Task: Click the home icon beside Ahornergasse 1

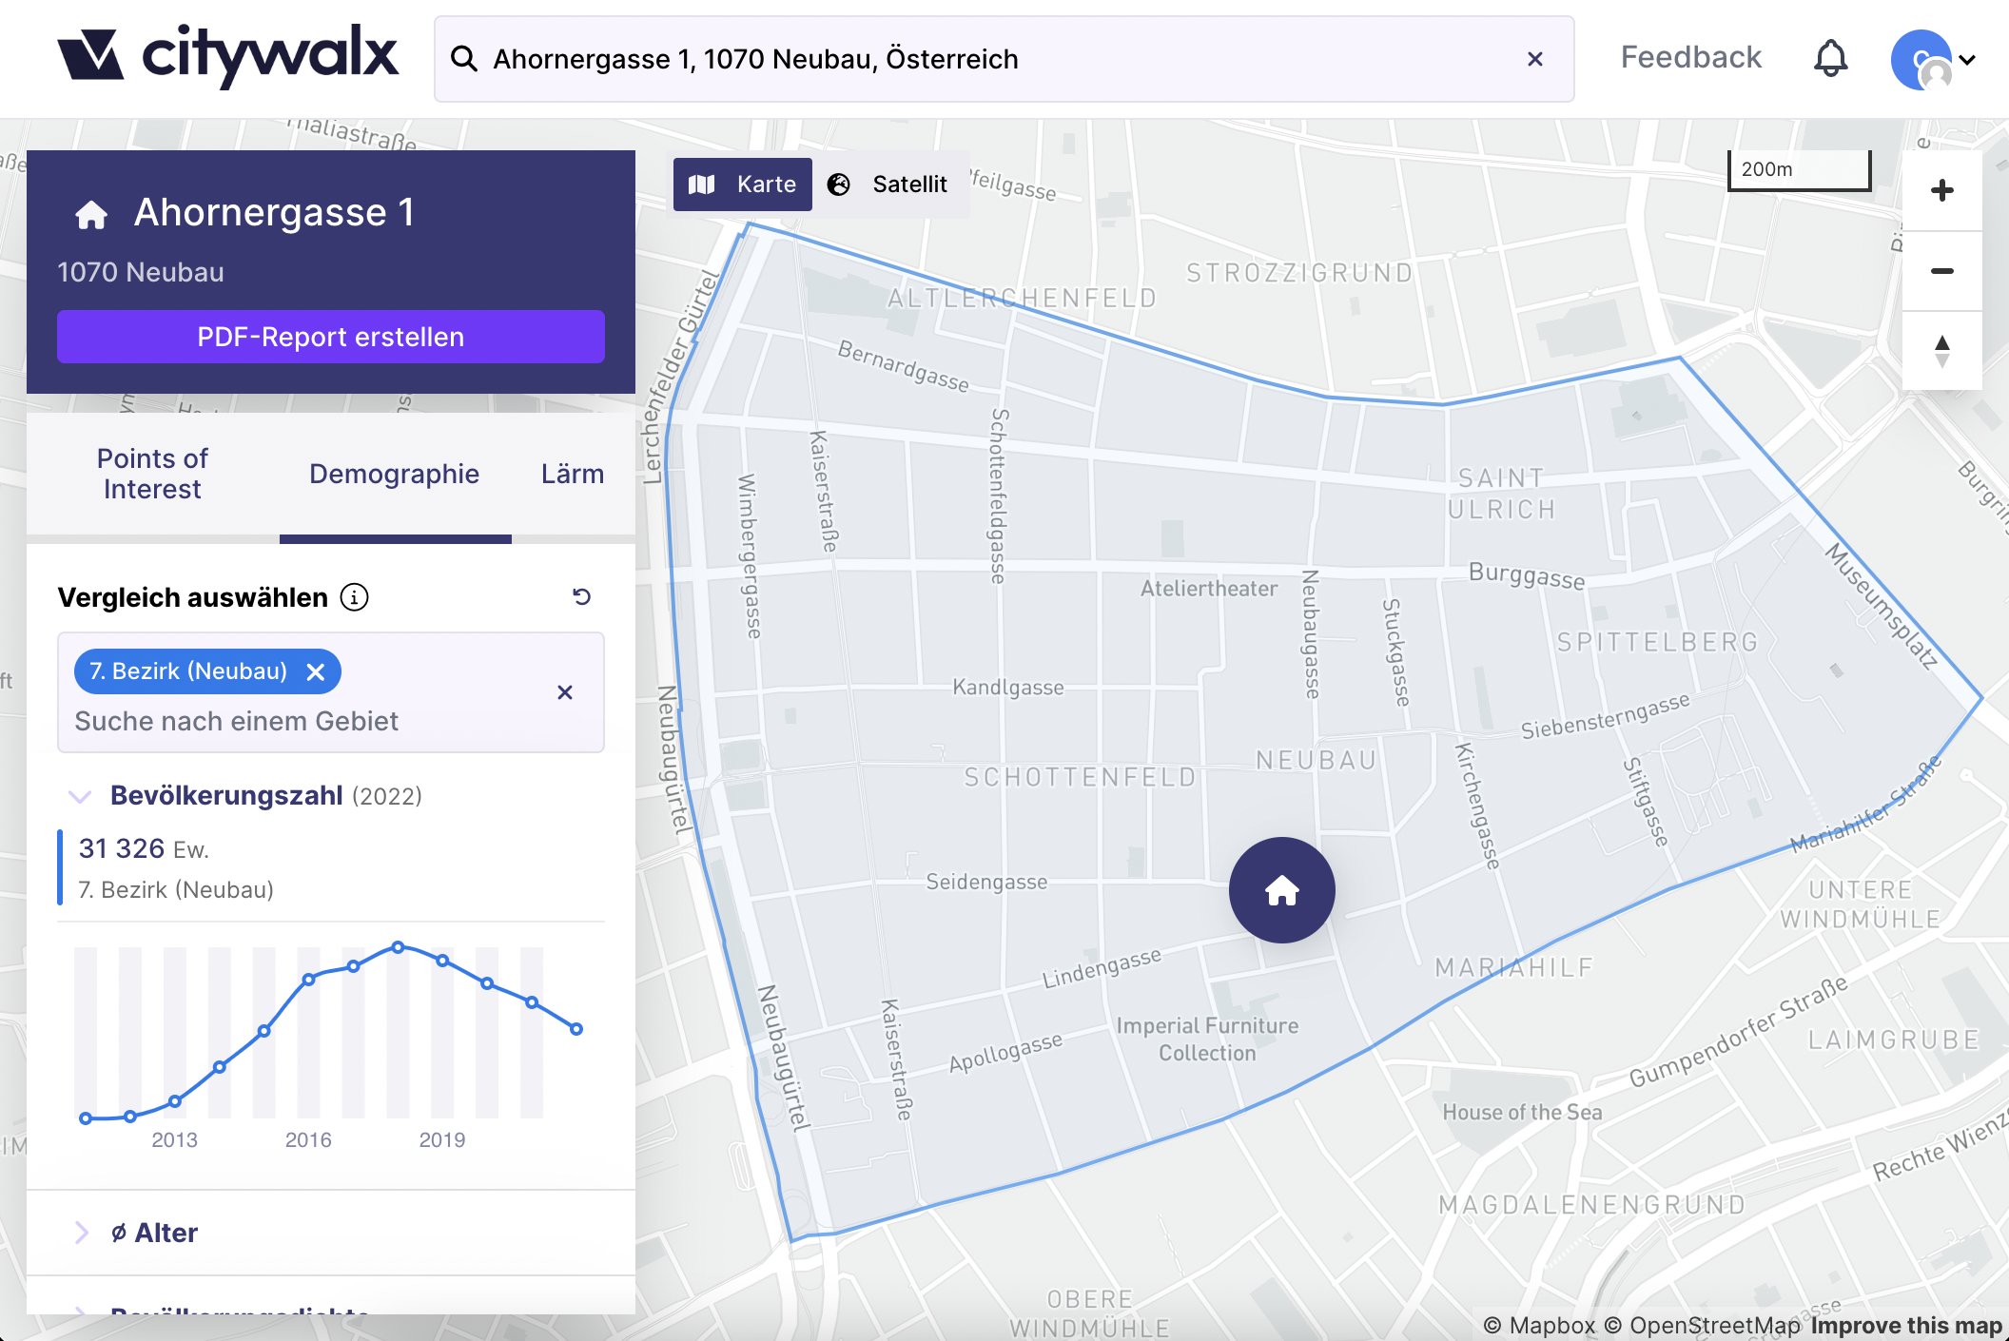Action: pos(91,214)
